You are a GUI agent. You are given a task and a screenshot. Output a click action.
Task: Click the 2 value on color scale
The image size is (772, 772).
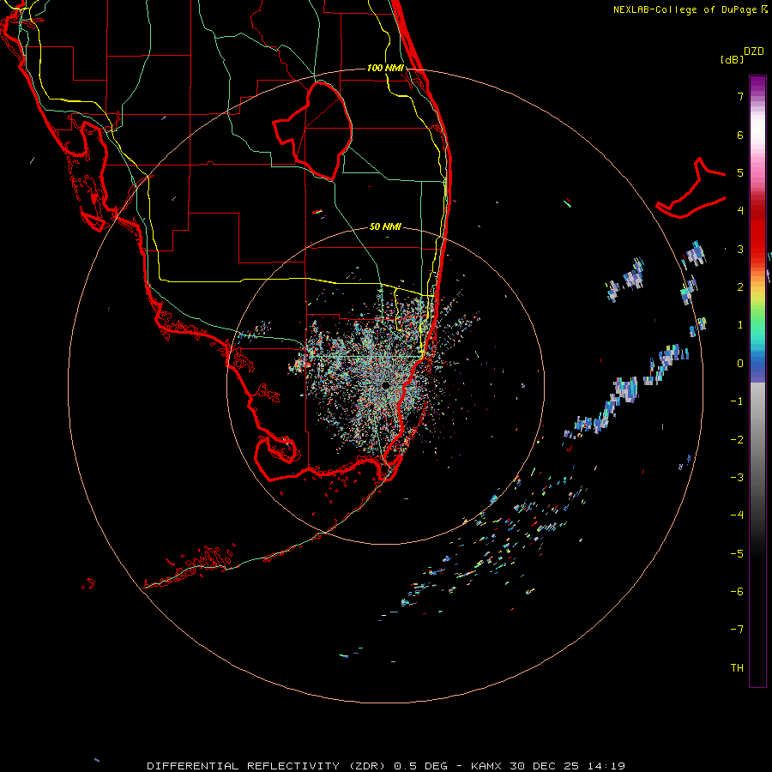coord(740,287)
